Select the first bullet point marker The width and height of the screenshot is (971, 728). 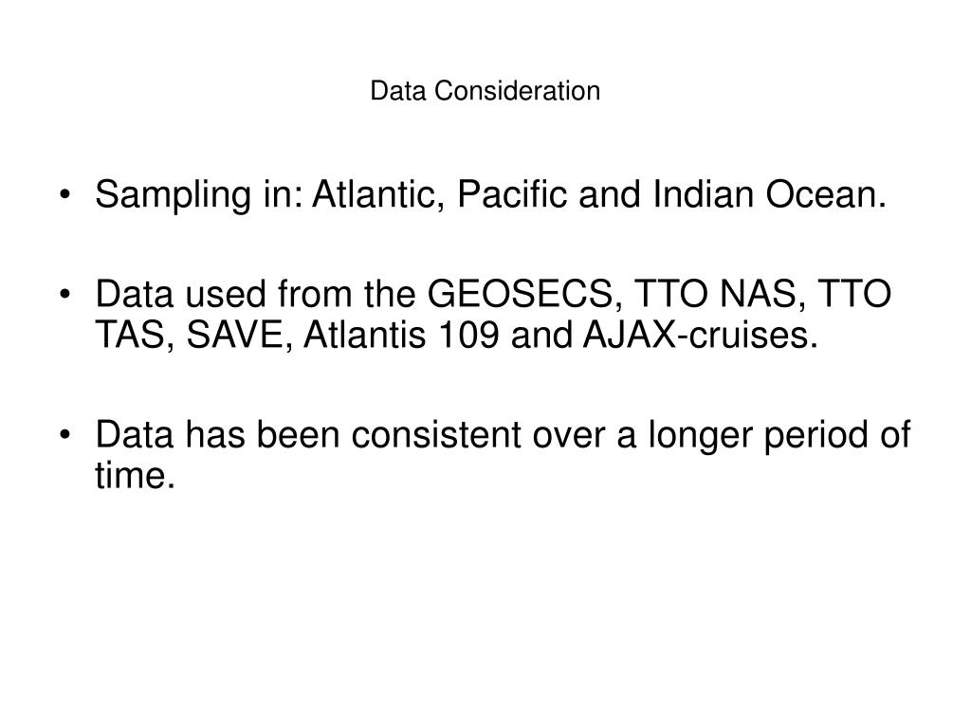pyautogui.click(x=65, y=195)
